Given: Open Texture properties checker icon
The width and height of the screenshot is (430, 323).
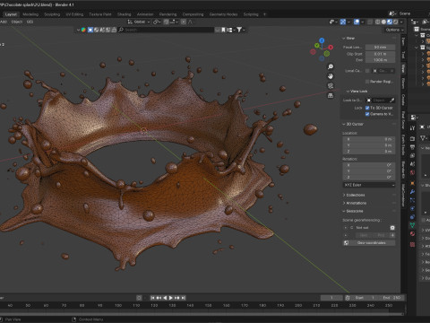Looking at the screenshot, I should click(412, 244).
